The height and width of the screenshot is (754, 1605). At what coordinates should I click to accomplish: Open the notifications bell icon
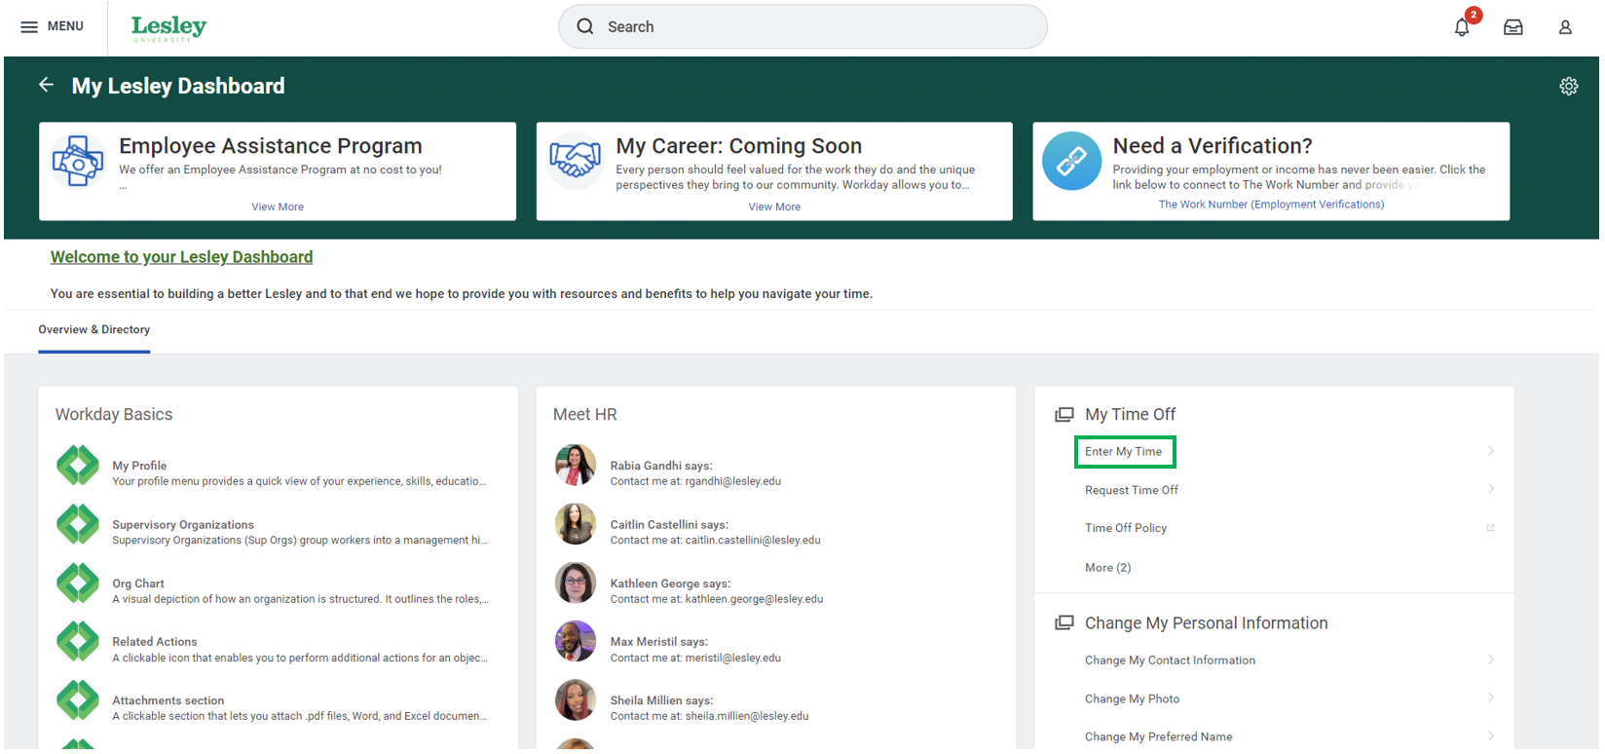pyautogui.click(x=1462, y=27)
